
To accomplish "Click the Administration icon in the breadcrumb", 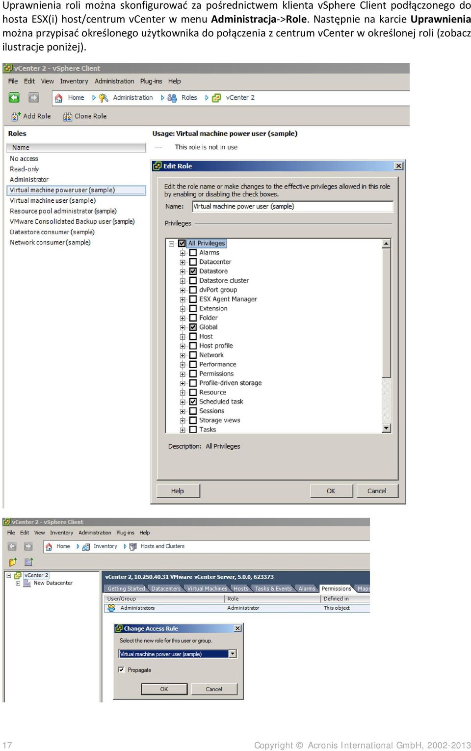I will click(104, 98).
